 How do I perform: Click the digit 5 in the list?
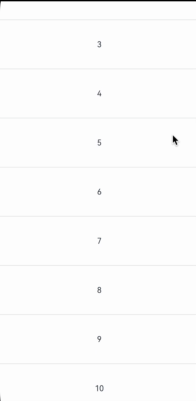(99, 143)
